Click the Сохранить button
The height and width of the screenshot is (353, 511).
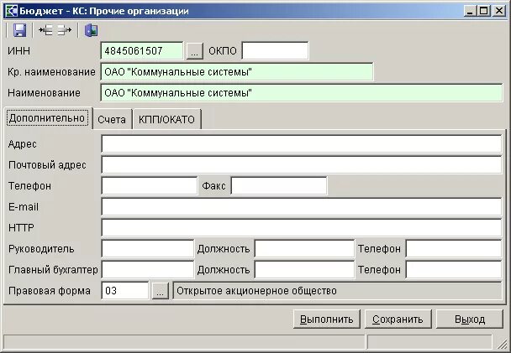click(x=398, y=319)
